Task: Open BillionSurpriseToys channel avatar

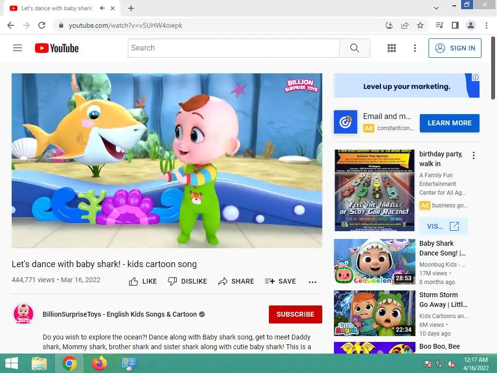Action: pos(23,314)
